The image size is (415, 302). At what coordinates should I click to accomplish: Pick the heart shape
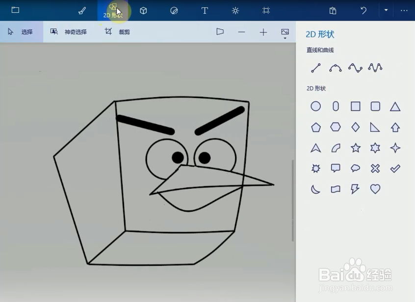375,189
